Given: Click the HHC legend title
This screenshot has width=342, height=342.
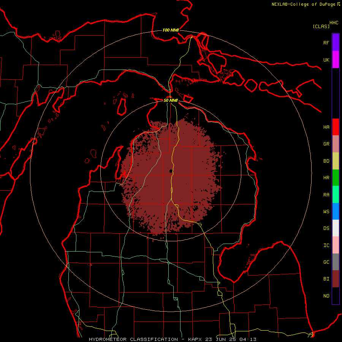Looking at the screenshot, I should point(334,23).
